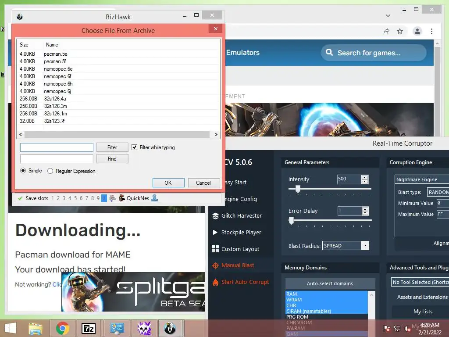Click the Intensity slider handle

298,189
